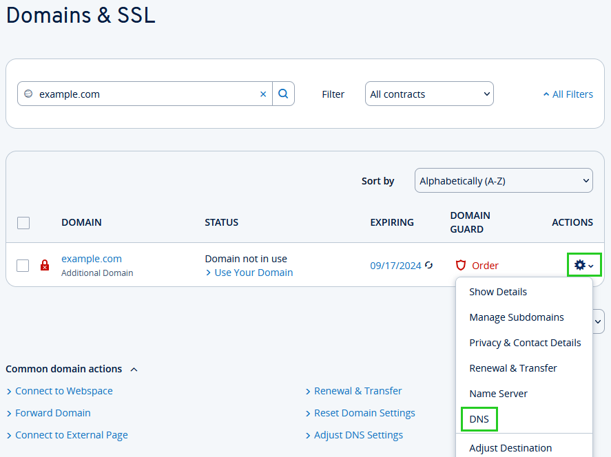
Task: Click the red lock icon beside example.com
Action: point(45,266)
